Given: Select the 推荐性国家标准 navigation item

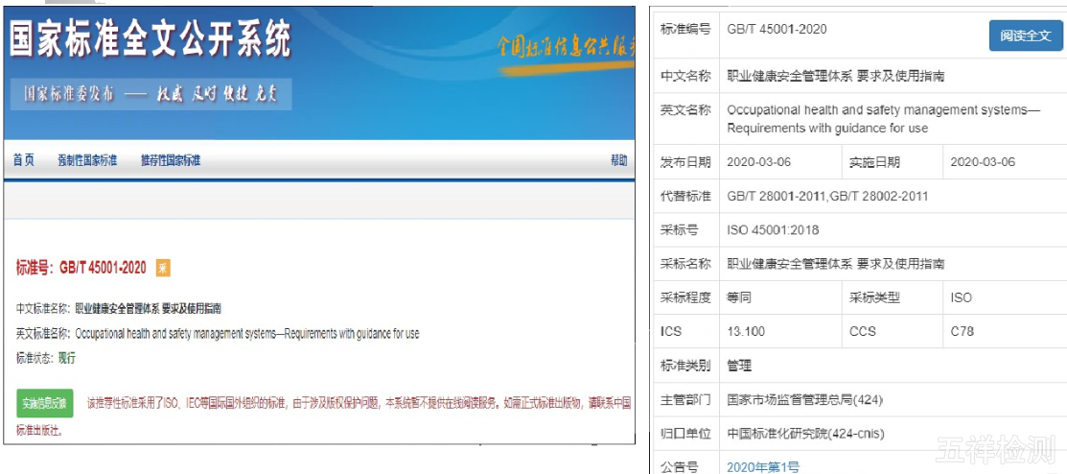Looking at the screenshot, I should click(170, 160).
